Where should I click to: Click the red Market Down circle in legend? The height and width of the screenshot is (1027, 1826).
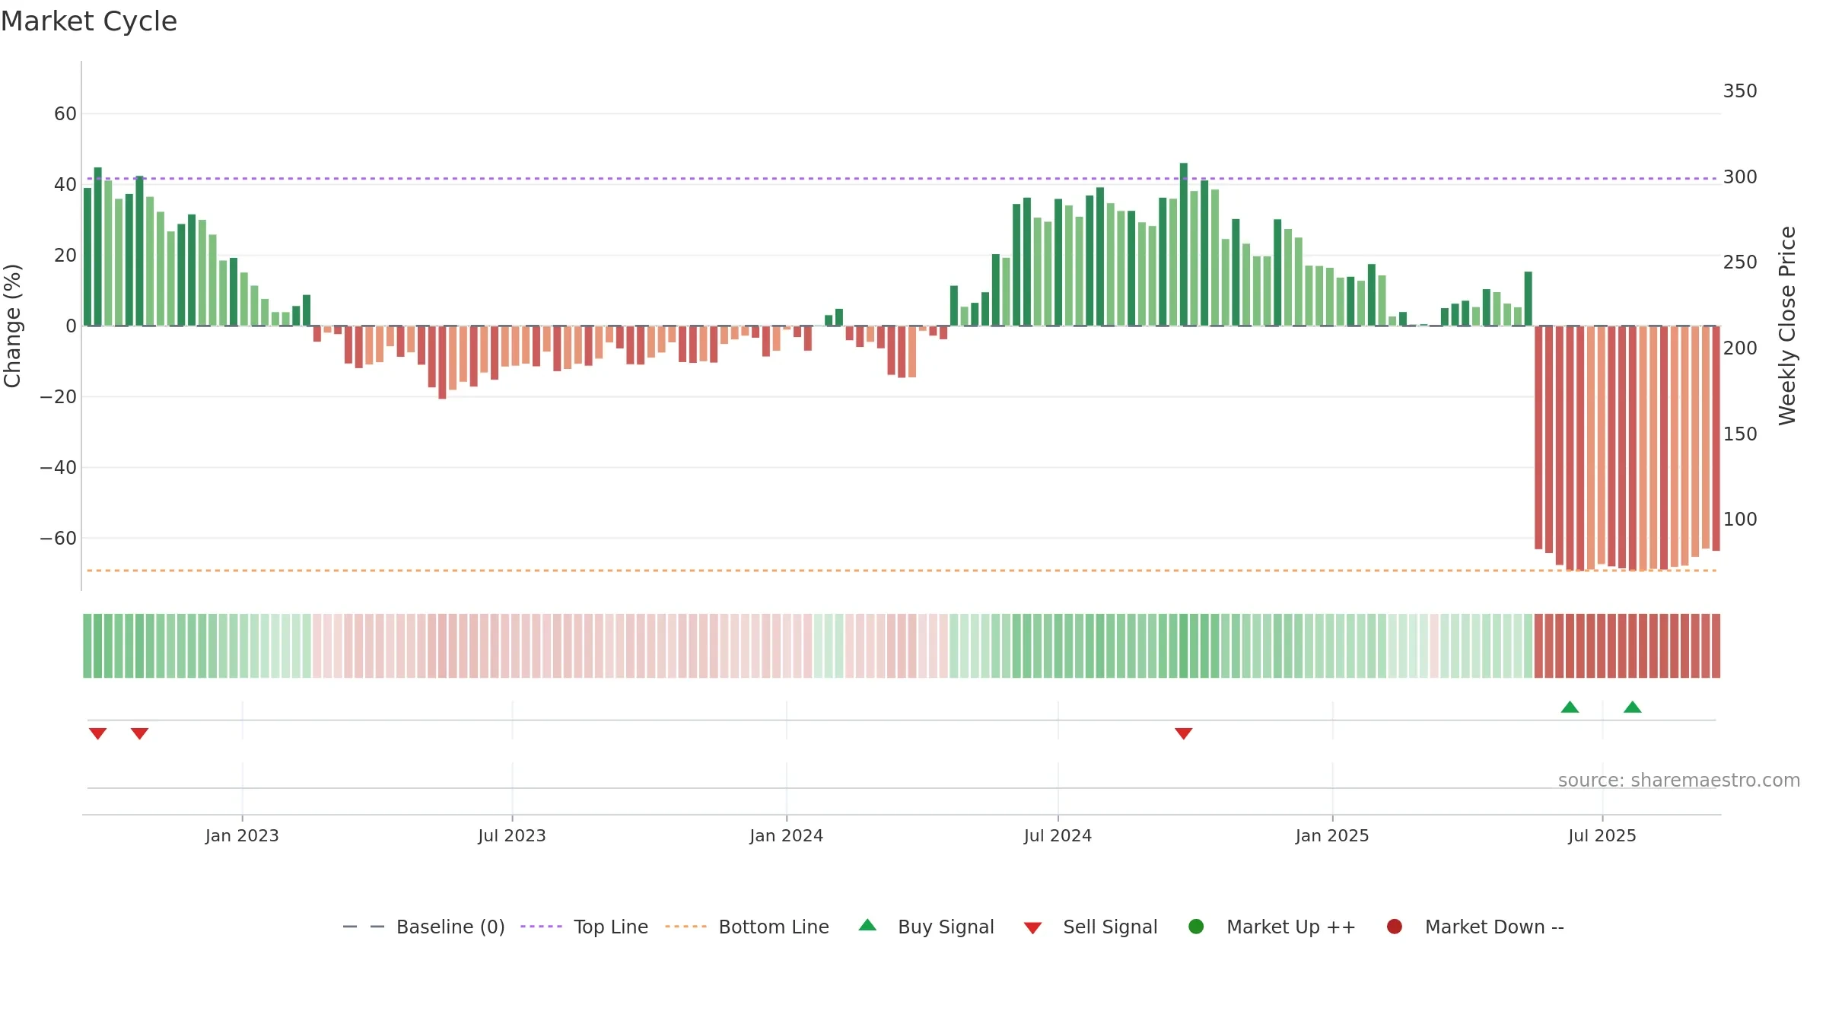click(x=1395, y=927)
